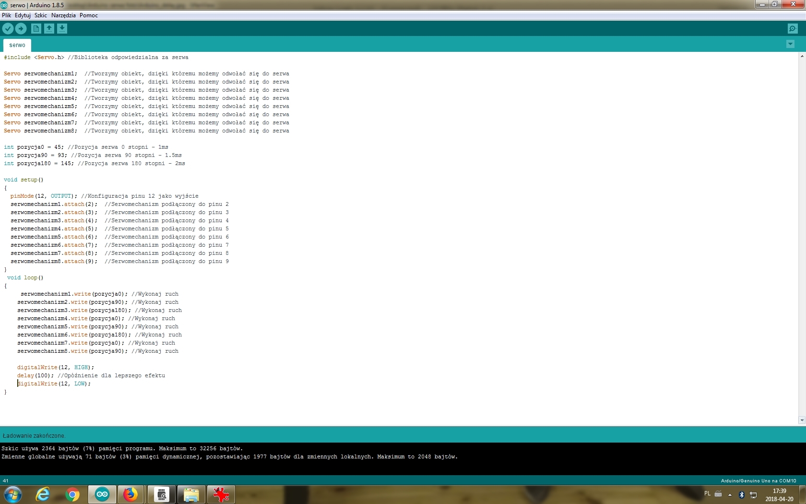806x504 pixels.
Task: Click the on-screen keyboard tray icon
Action: [x=718, y=493]
